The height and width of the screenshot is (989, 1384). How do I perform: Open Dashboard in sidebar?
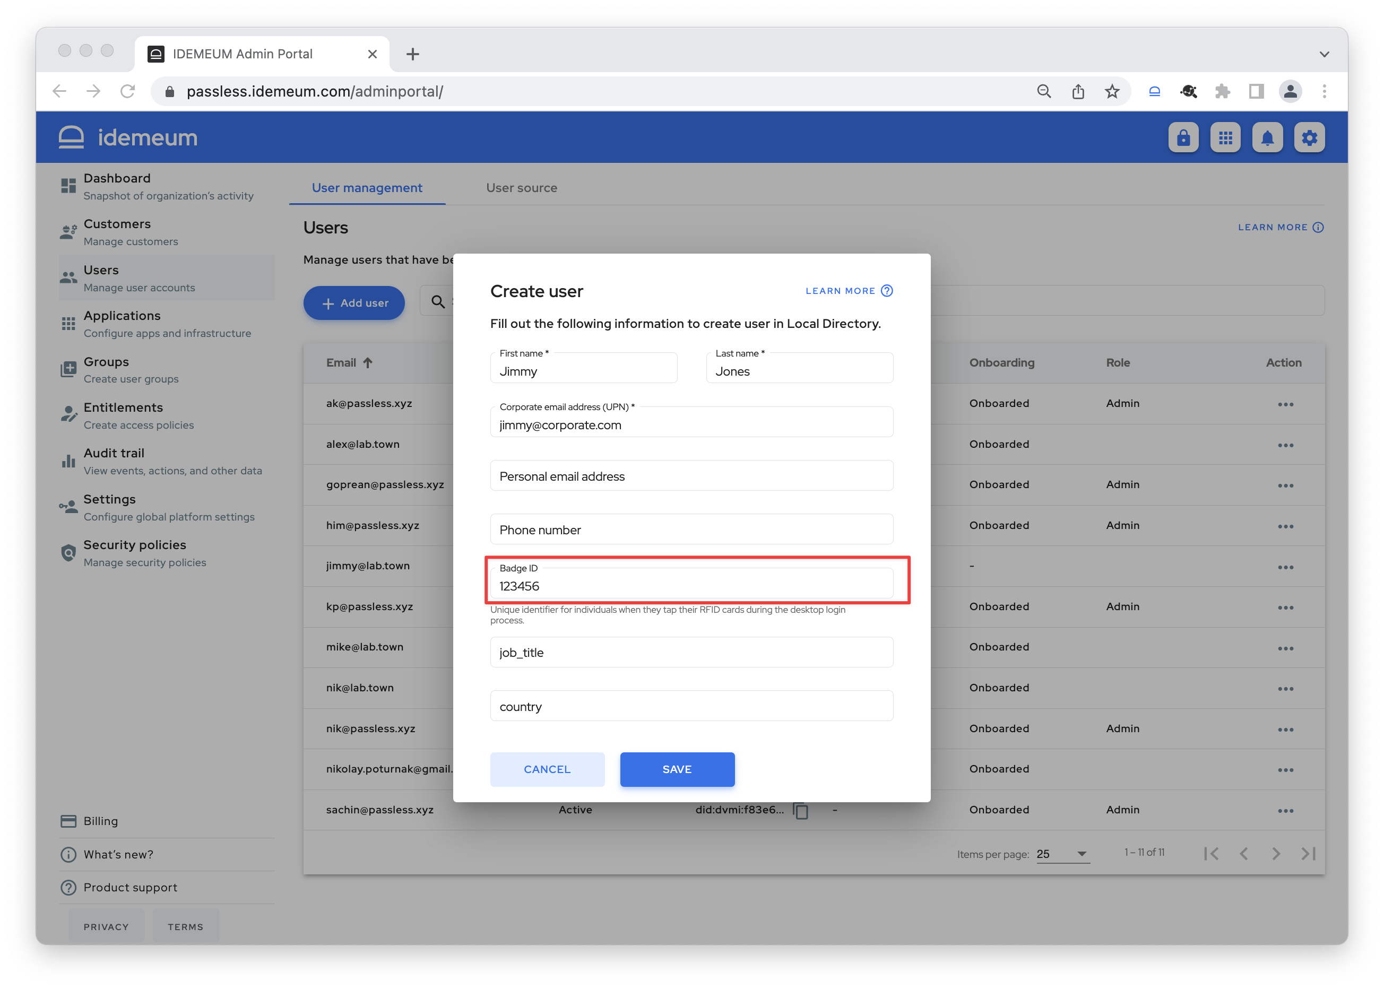click(x=167, y=186)
